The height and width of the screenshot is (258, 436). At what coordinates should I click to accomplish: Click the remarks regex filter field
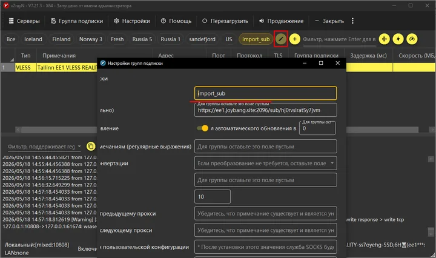(x=266, y=147)
